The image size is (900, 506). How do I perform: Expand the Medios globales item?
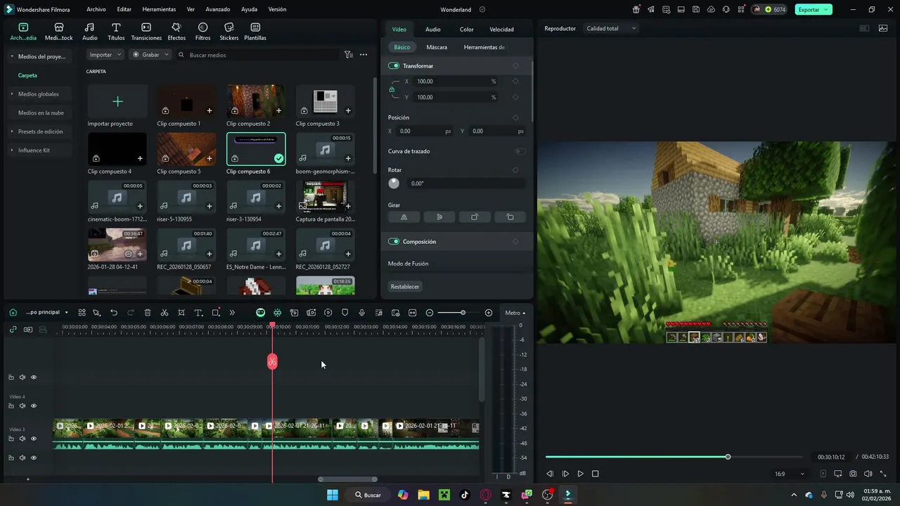tap(12, 93)
